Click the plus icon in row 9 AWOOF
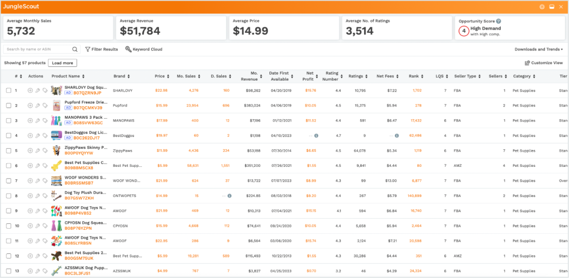The width and height of the screenshot is (569, 278). point(30,210)
